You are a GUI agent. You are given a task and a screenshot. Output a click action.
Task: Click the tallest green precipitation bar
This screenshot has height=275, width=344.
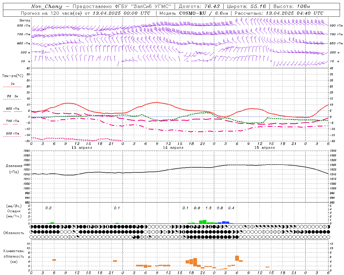205,222
